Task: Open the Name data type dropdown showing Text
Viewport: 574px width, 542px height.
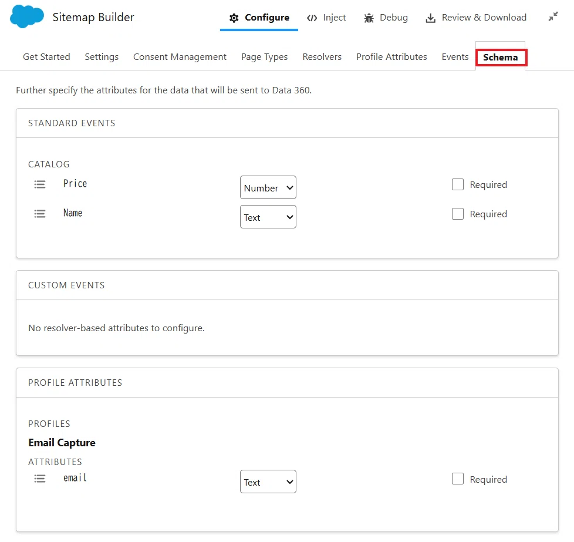Action: tap(268, 217)
